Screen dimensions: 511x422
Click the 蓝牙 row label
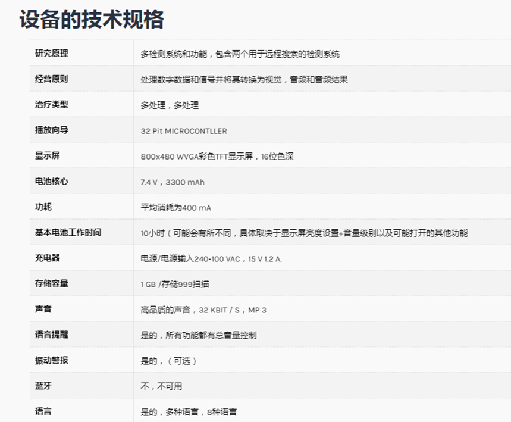pyautogui.click(x=43, y=386)
